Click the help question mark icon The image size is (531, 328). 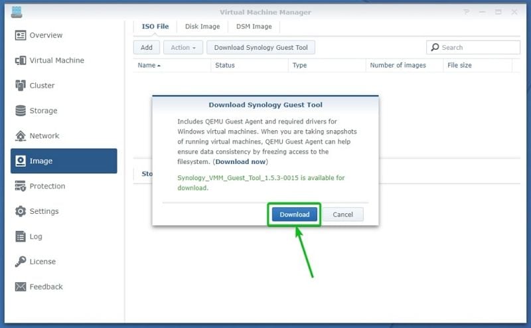click(x=467, y=12)
